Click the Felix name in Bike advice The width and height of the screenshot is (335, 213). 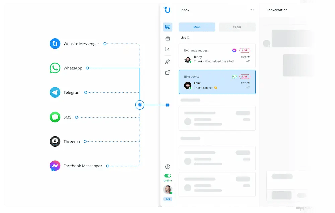197,83
